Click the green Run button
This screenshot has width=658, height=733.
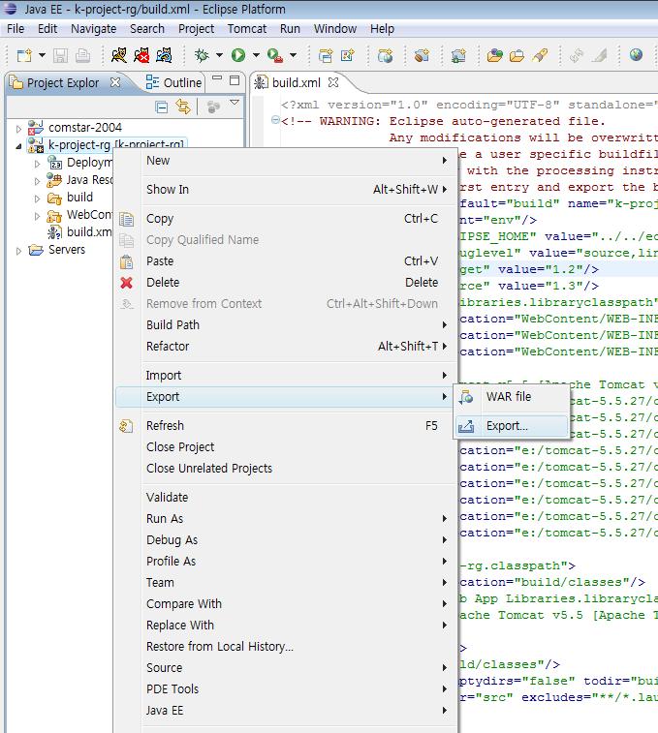tap(238, 55)
